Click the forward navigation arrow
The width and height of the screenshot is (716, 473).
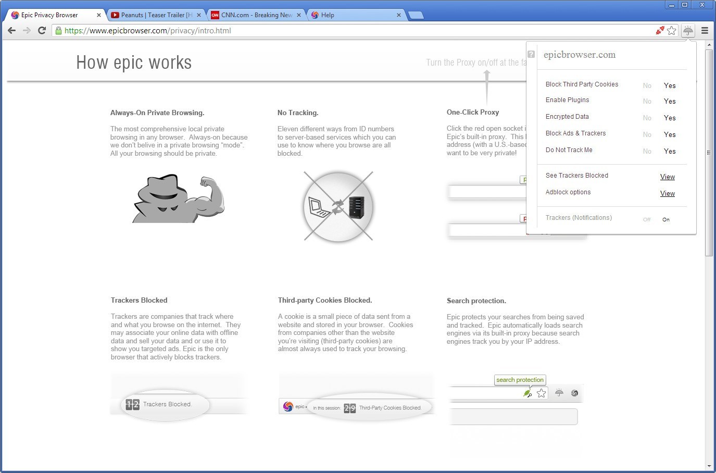point(27,31)
